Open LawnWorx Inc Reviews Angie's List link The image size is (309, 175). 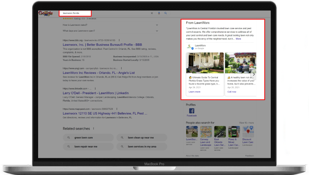(99, 73)
